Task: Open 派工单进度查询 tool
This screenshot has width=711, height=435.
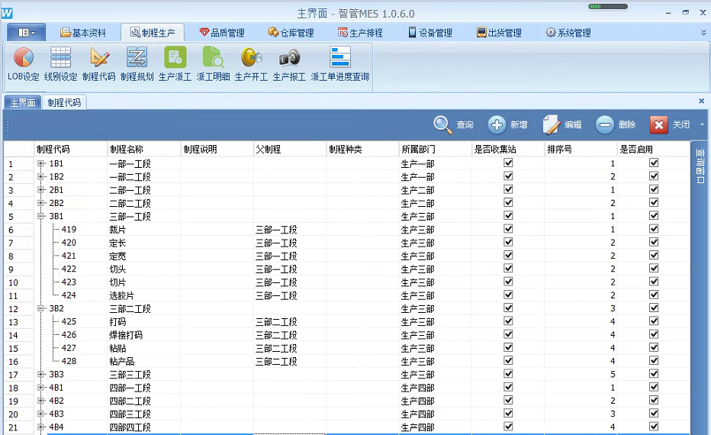Action: [339, 64]
